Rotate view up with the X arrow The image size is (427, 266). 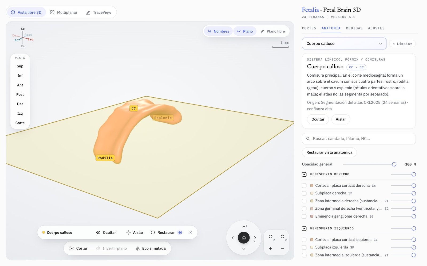pos(244,226)
